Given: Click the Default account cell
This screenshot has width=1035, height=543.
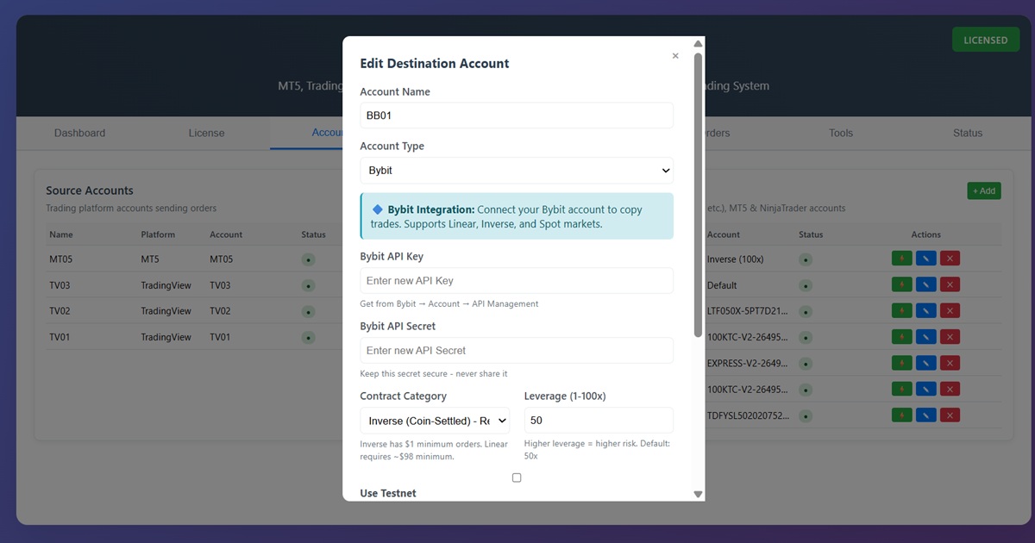Looking at the screenshot, I should coord(722,285).
